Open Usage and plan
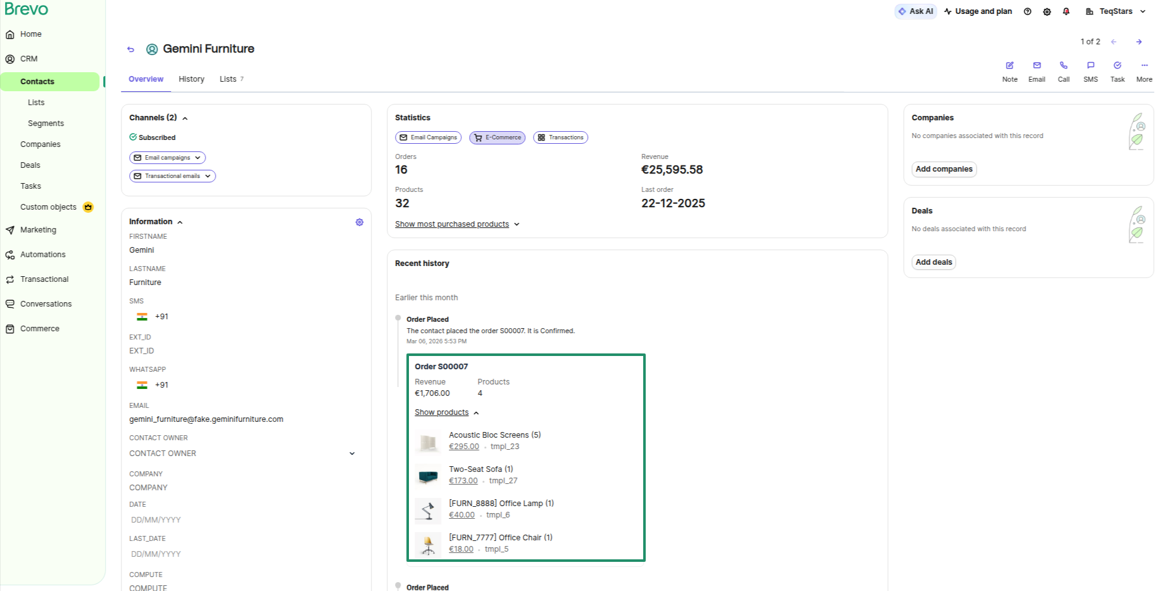 978,11
